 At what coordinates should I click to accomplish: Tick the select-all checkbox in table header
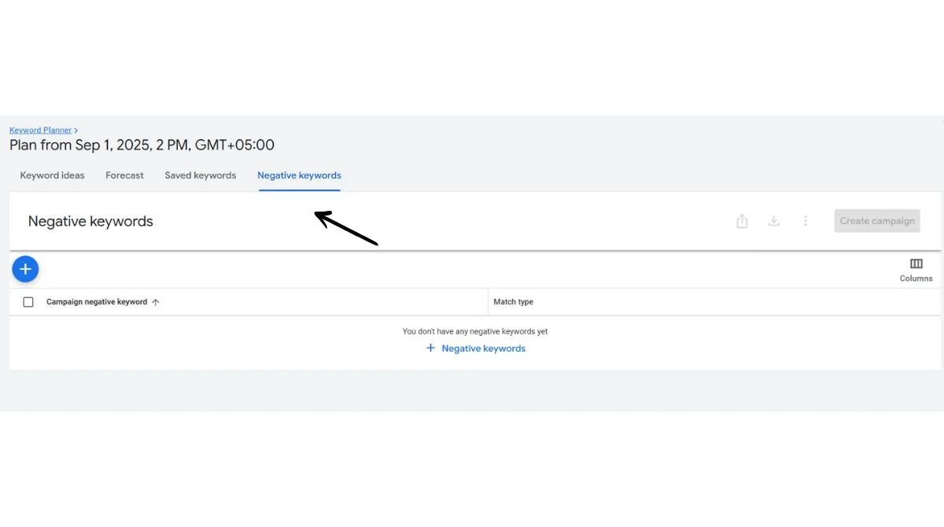coord(28,302)
